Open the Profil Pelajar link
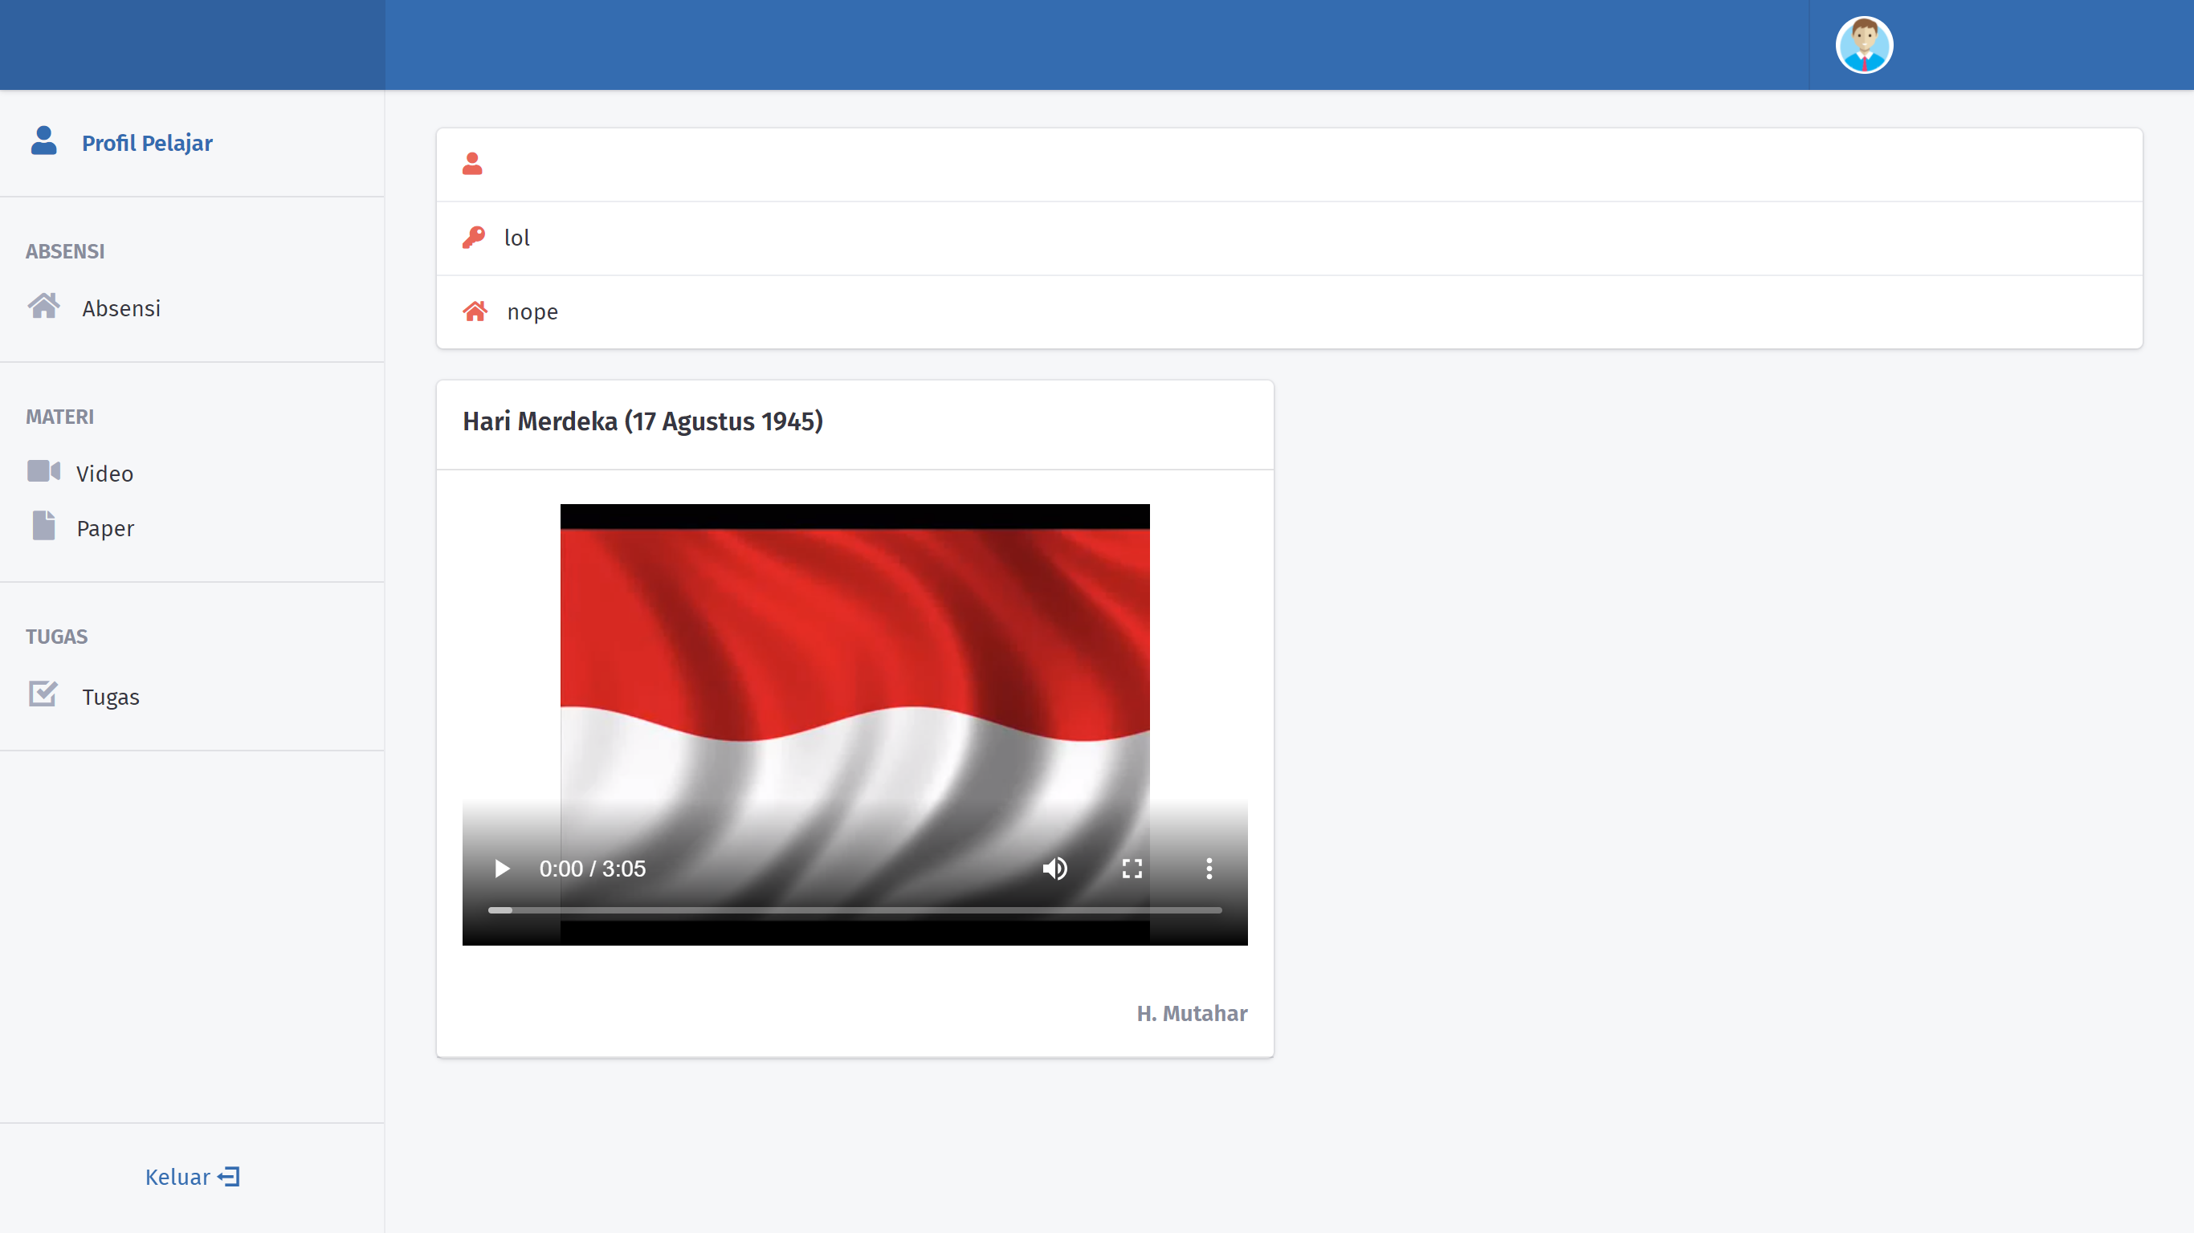This screenshot has width=2194, height=1233. click(146, 143)
